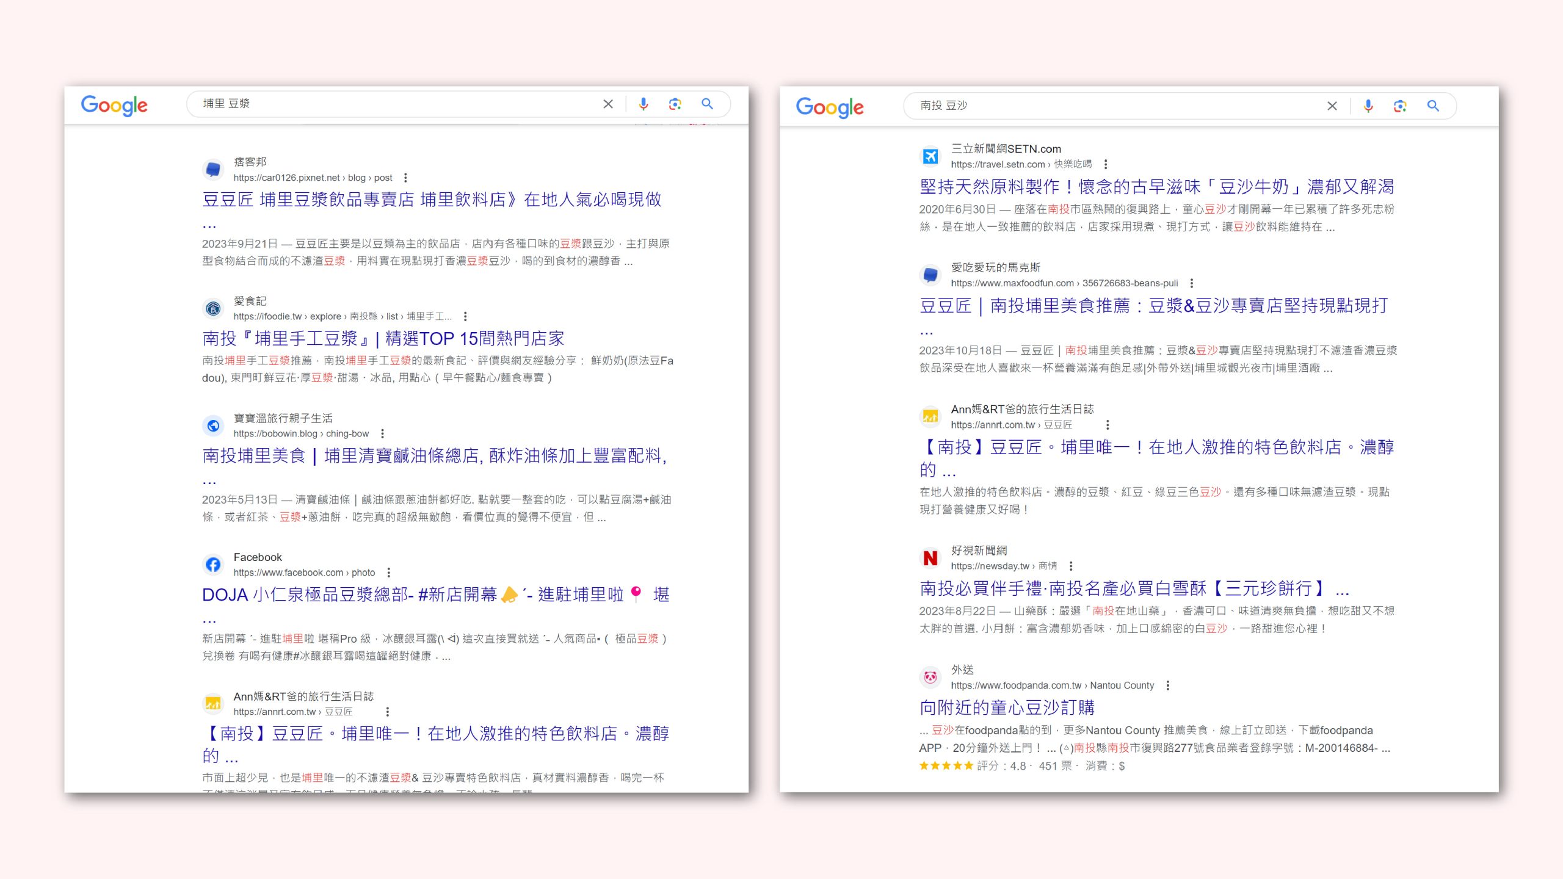Click the bobowin.blog URL breadcrumb
Screen dimensions: 1563x879
301,433
